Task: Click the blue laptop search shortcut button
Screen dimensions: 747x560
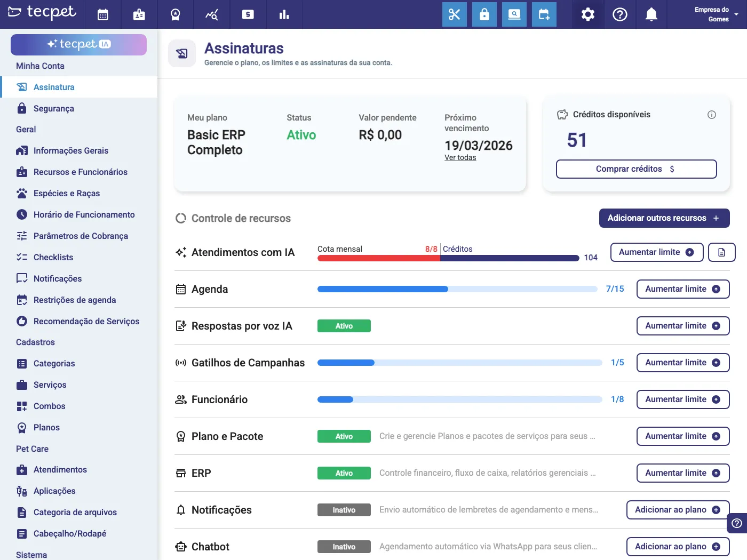Action: pos(514,14)
